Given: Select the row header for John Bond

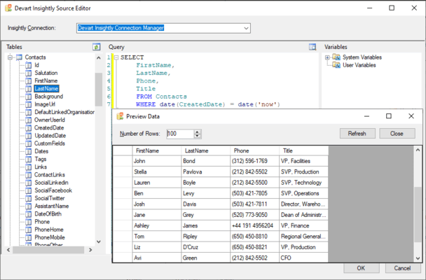Looking at the screenshot, I should pos(123,161).
